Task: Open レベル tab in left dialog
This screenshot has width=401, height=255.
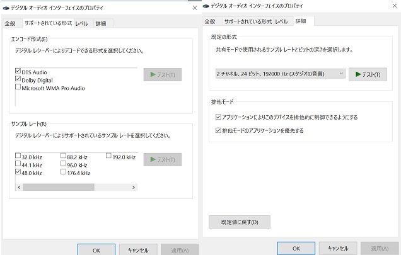Action: [82, 24]
